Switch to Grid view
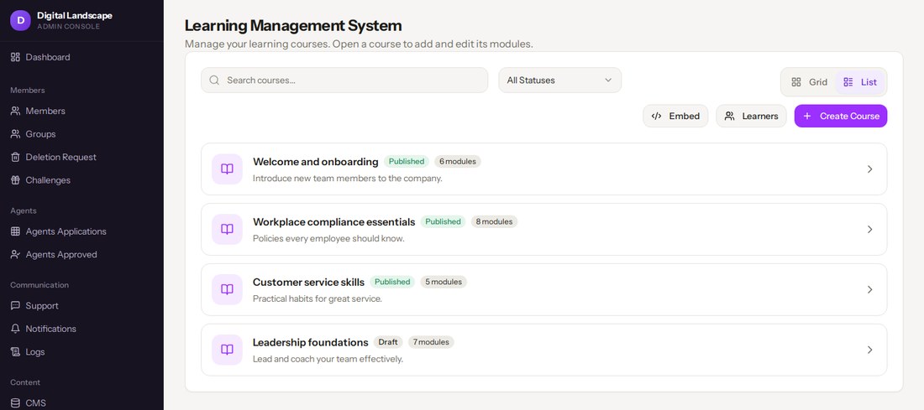924x410 pixels. [809, 82]
